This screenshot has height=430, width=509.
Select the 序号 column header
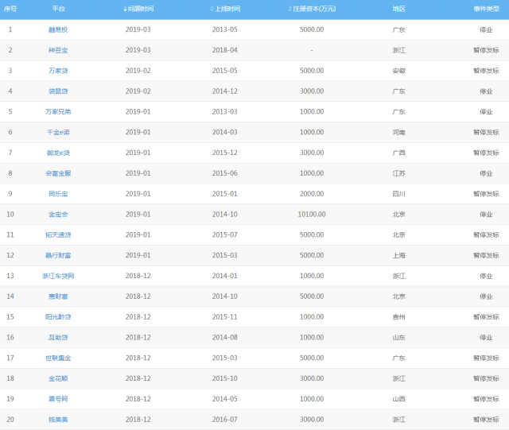(x=10, y=9)
